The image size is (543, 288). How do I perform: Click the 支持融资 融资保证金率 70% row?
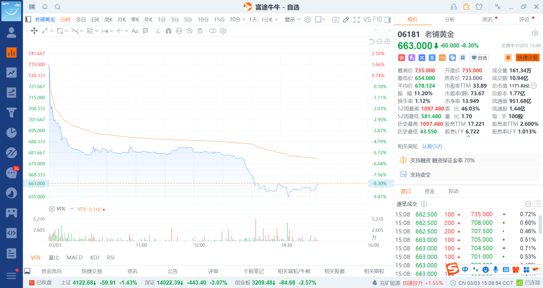[x=468, y=160]
